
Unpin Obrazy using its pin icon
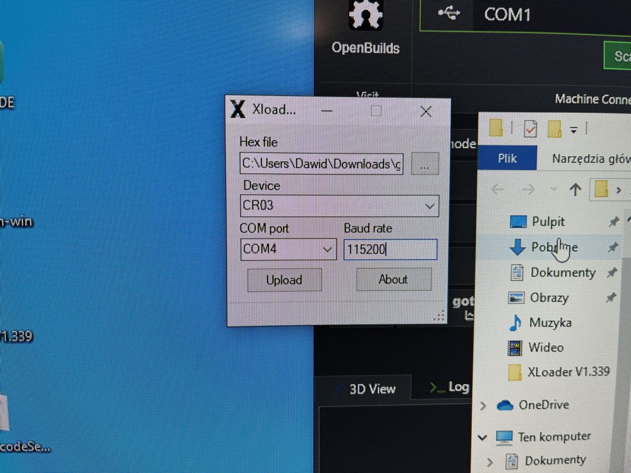[x=610, y=297]
